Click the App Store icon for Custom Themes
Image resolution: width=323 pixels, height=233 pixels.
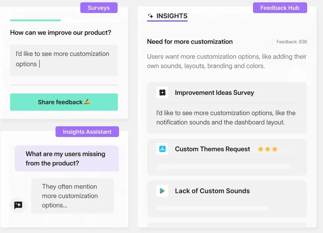(x=162, y=149)
